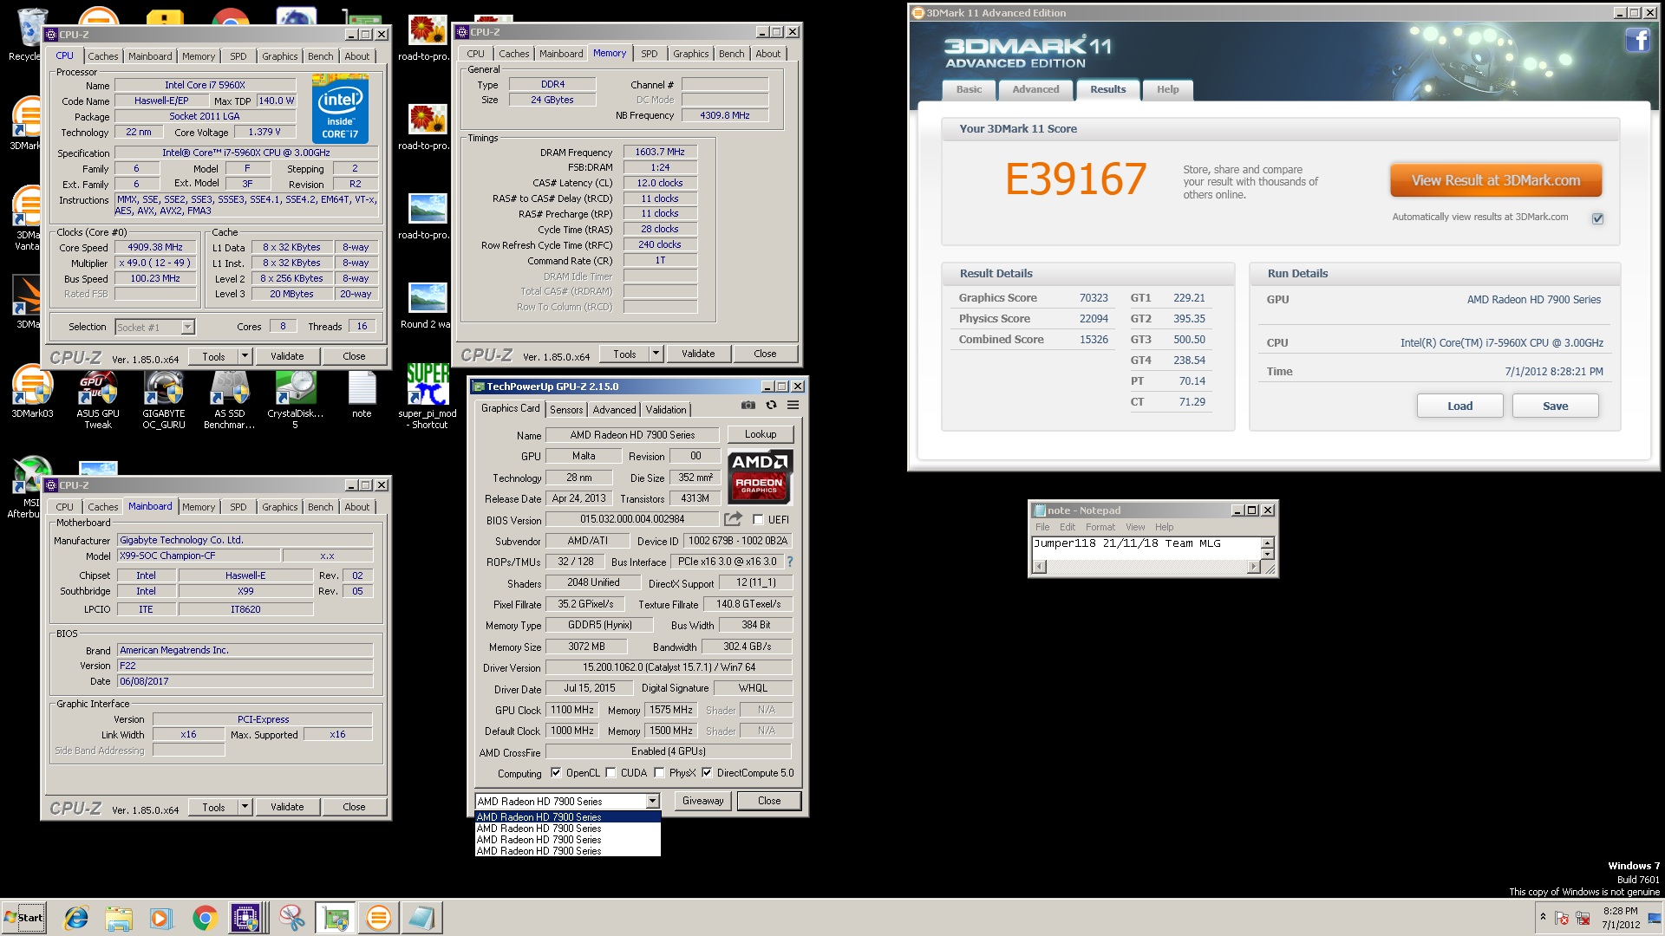Toggle the CUDA computing checkbox

pyautogui.click(x=610, y=773)
